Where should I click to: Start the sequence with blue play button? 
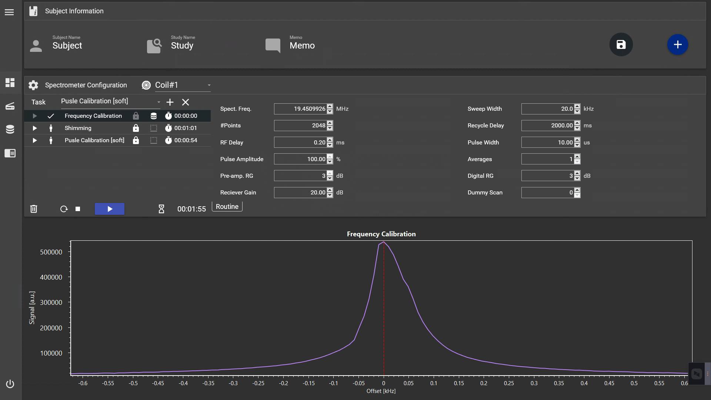click(110, 209)
